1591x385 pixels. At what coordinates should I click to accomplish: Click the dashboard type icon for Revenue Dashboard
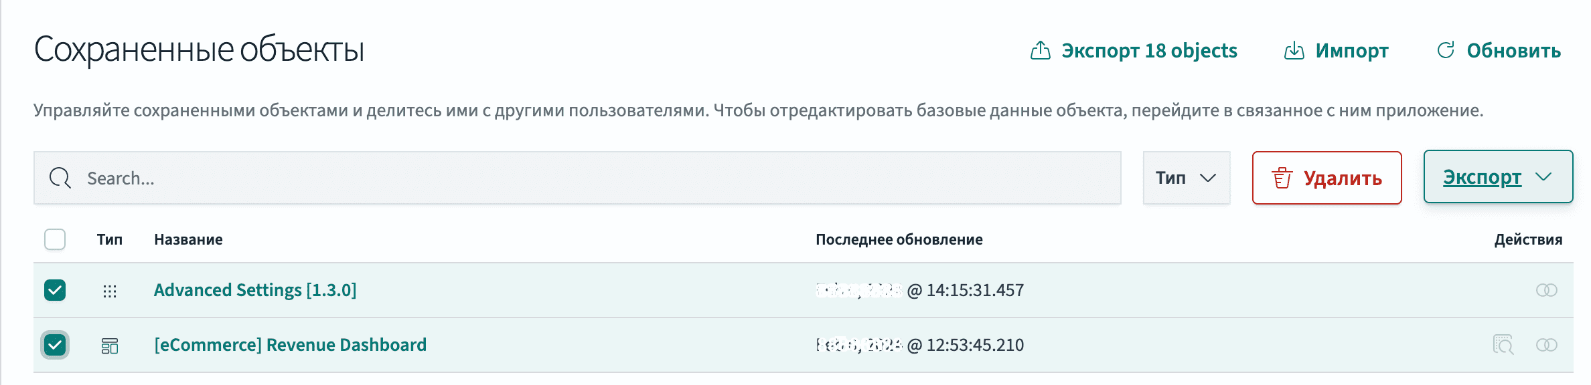click(x=110, y=346)
